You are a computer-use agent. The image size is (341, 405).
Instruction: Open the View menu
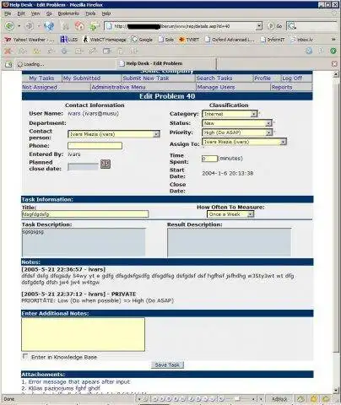[x=35, y=13]
